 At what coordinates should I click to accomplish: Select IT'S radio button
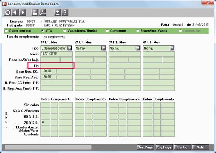(x=42, y=31)
